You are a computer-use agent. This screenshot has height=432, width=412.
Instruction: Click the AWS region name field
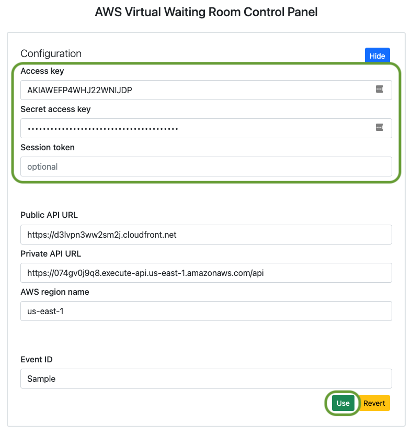point(206,311)
